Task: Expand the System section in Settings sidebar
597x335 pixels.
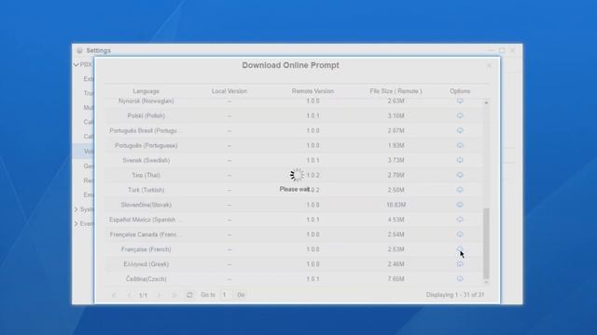Action: point(76,209)
